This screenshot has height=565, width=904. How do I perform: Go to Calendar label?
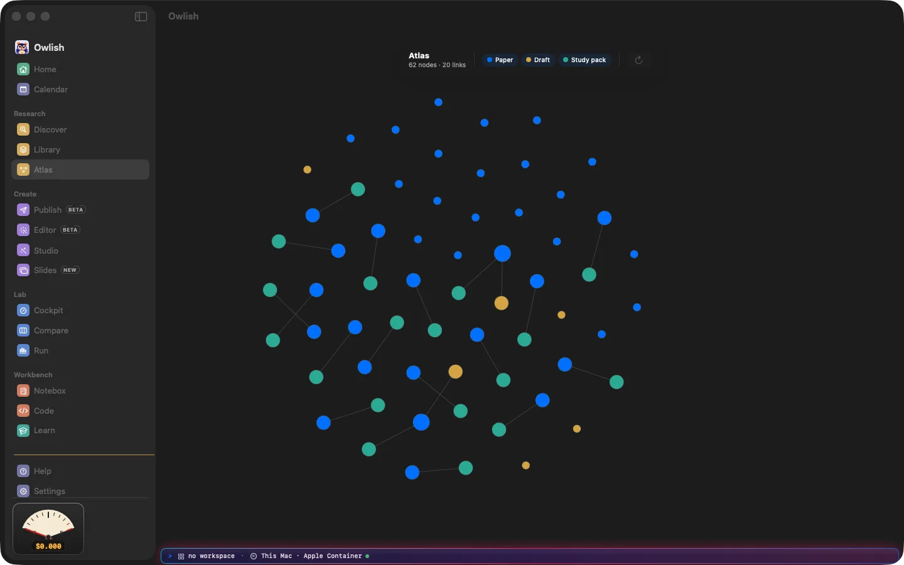pos(51,89)
